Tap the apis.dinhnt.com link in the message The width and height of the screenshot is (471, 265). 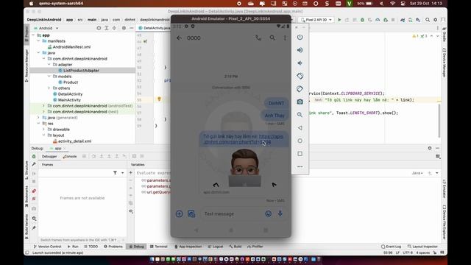coord(243,139)
